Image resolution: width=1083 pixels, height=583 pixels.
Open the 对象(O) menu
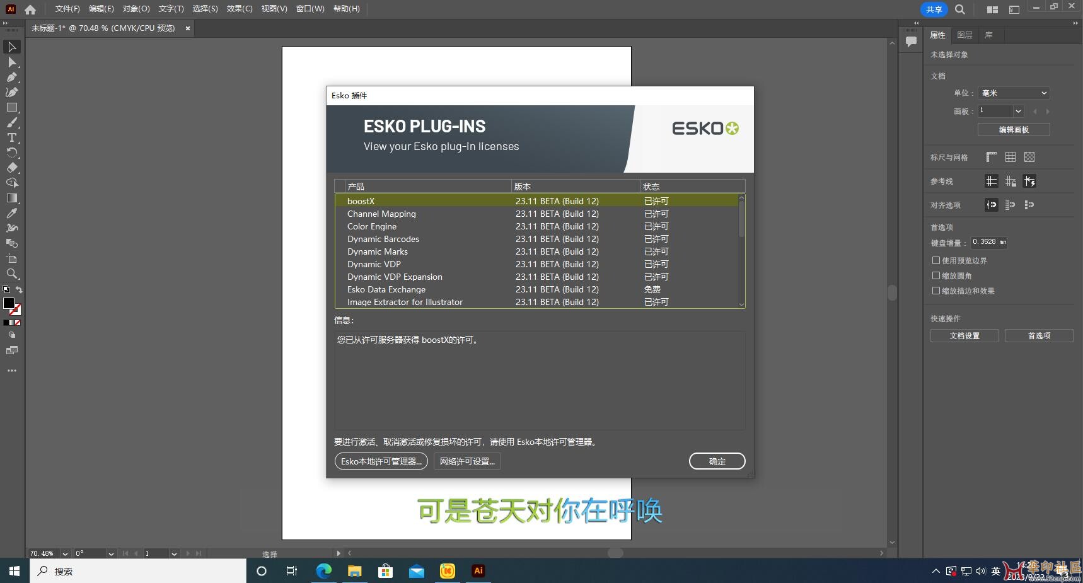click(136, 9)
